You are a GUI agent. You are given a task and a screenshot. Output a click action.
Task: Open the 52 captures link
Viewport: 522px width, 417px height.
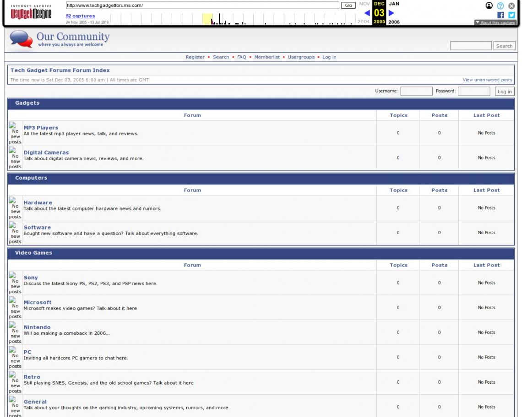(x=80, y=16)
